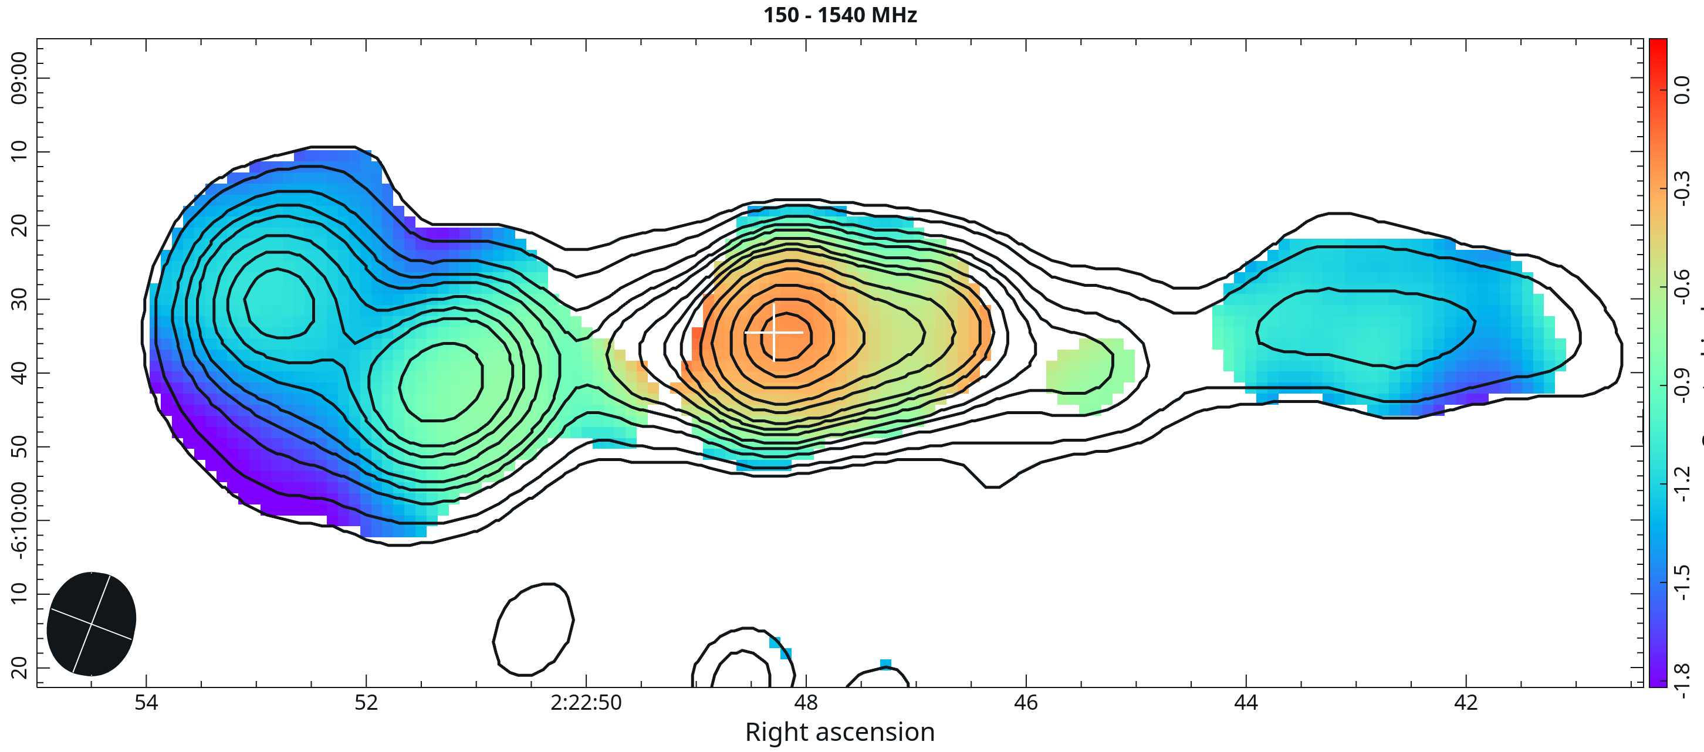Click the center of the second green hotspot

441,382
